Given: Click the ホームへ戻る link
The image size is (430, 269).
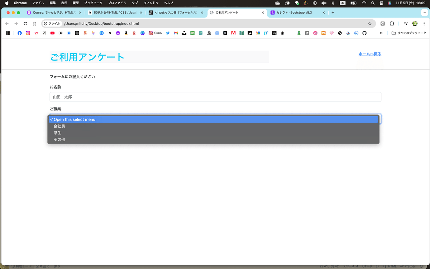Looking at the screenshot, I should click(370, 54).
